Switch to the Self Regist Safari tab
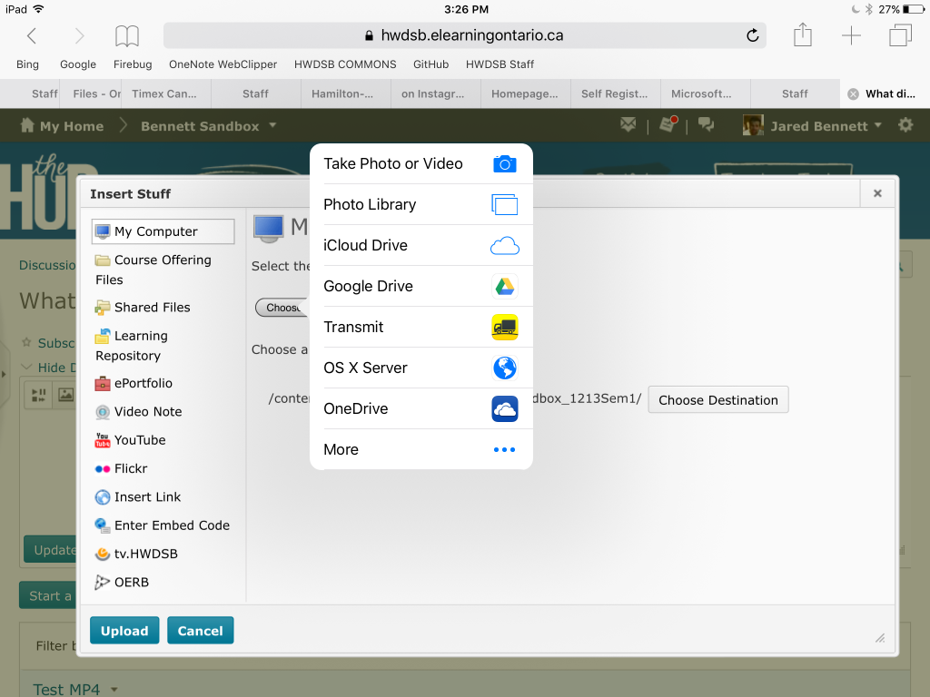The image size is (930, 697). [x=613, y=93]
